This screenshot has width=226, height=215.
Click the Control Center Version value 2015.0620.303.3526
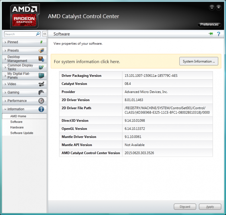[x=139, y=153]
